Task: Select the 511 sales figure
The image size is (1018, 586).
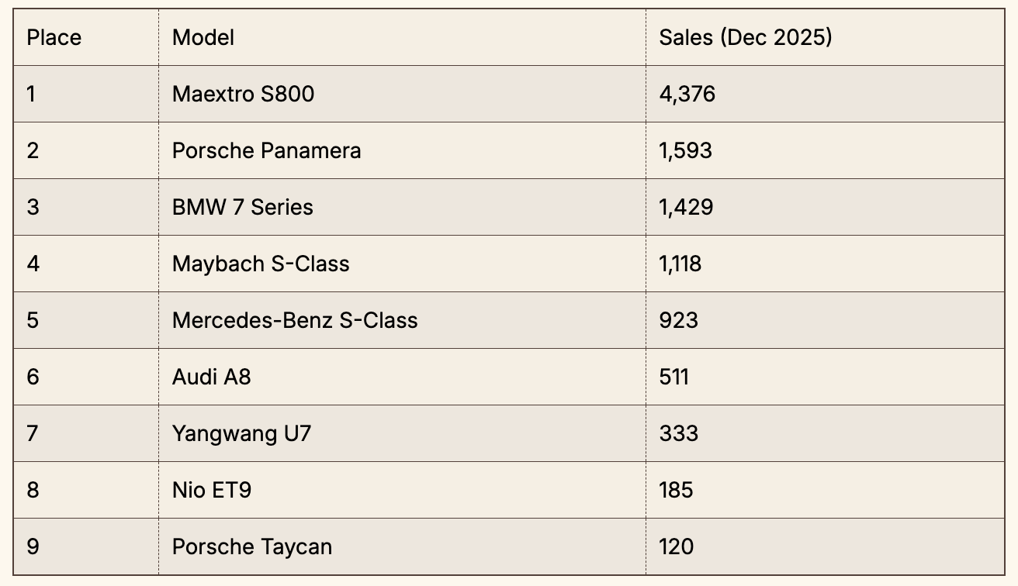Action: pos(673,377)
